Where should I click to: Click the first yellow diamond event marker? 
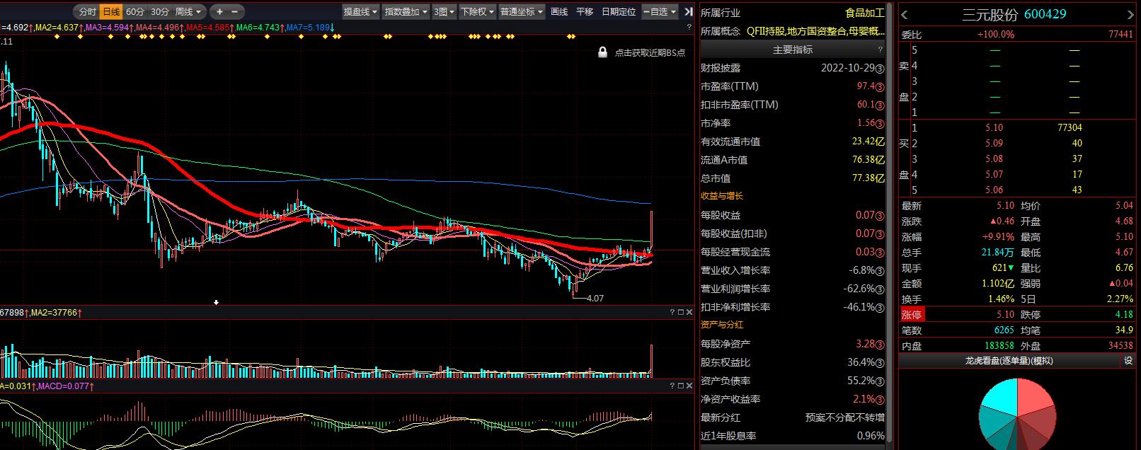point(57,37)
